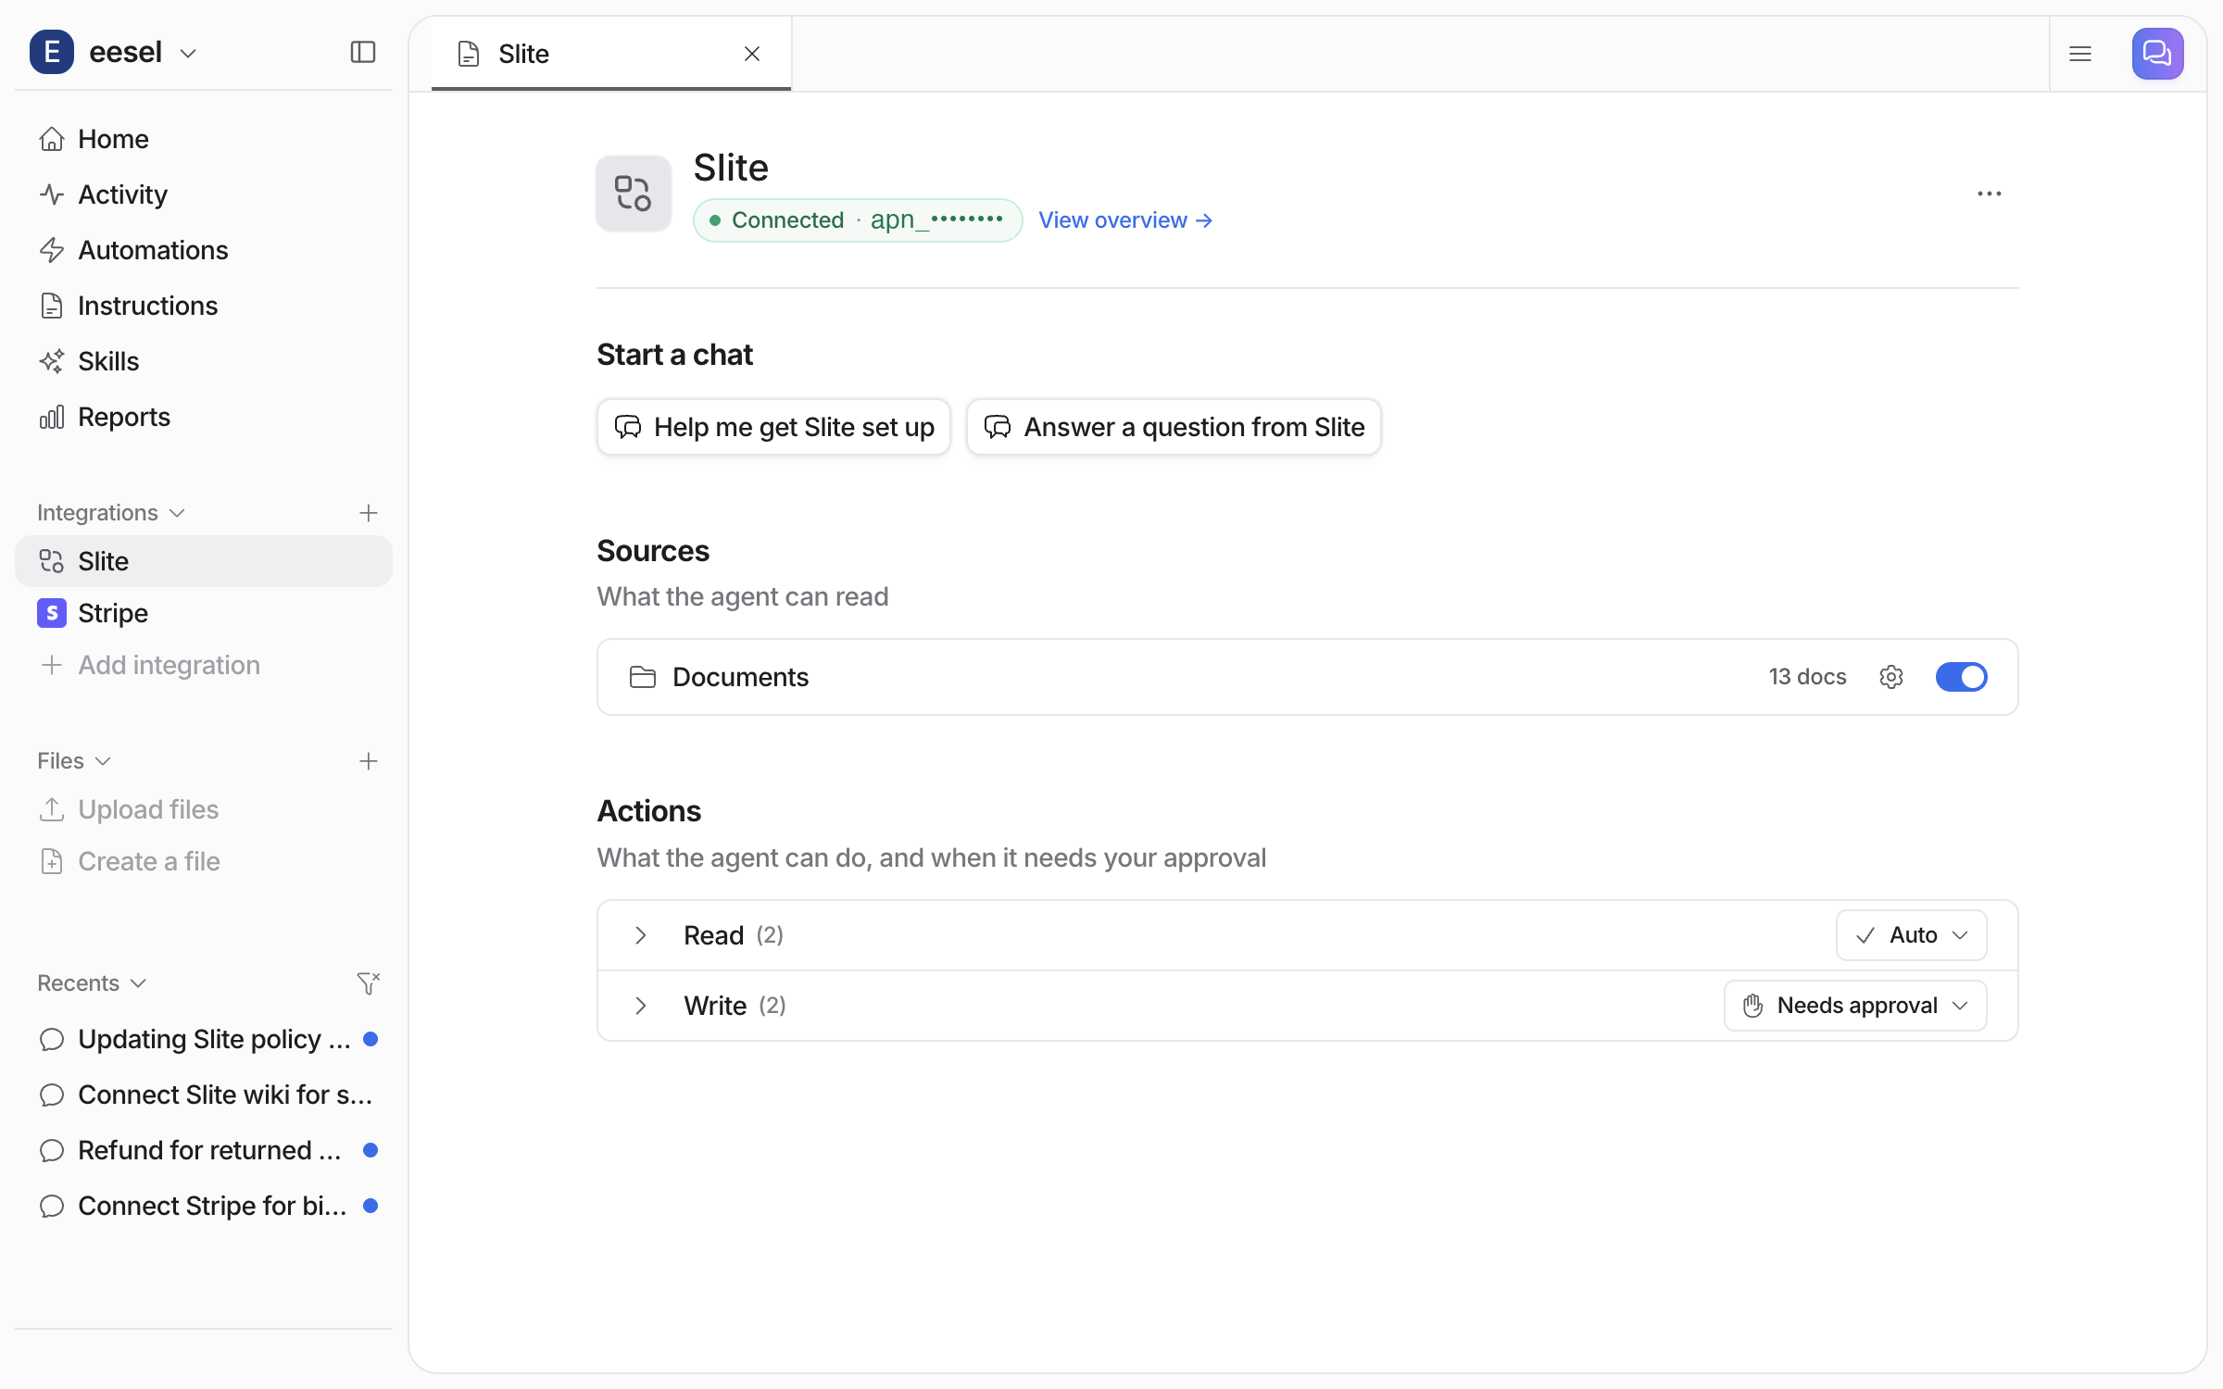Open Activity in the sidebar
The height and width of the screenshot is (1389, 2223).
(x=204, y=194)
